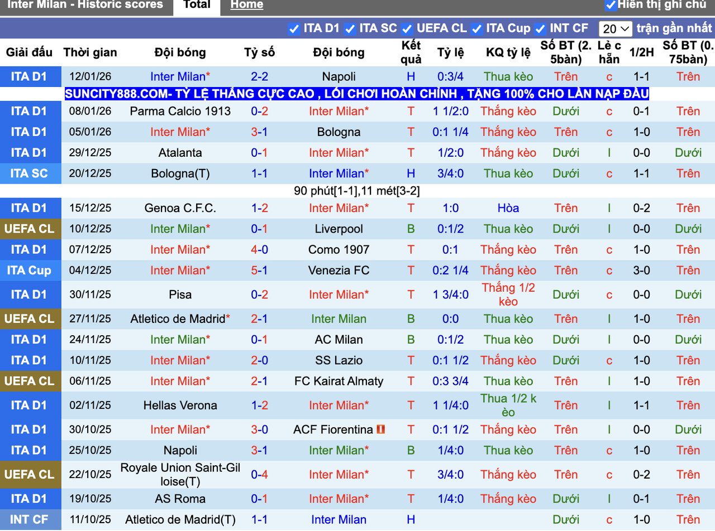Switch to the Total tab

[197, 5]
